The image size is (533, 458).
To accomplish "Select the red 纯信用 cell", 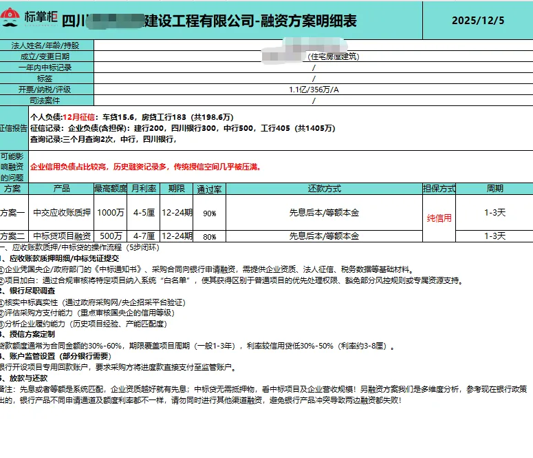I will coord(439,218).
